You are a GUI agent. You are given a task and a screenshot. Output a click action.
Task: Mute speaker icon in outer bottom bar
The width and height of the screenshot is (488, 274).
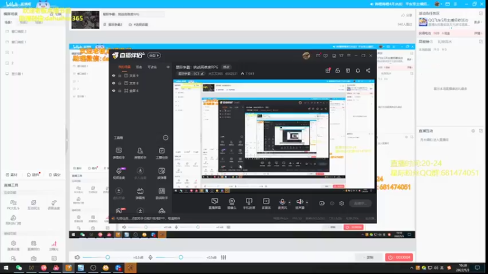(x=77, y=257)
